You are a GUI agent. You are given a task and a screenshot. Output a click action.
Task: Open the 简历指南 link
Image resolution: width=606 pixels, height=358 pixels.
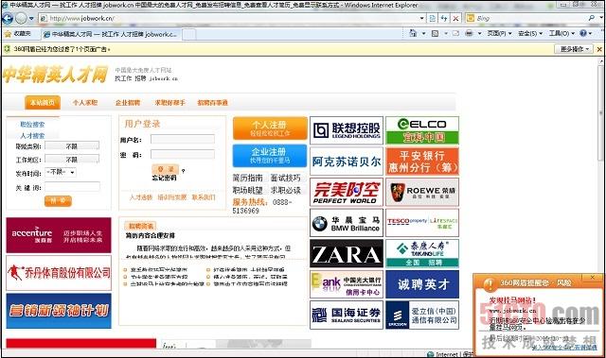point(247,178)
